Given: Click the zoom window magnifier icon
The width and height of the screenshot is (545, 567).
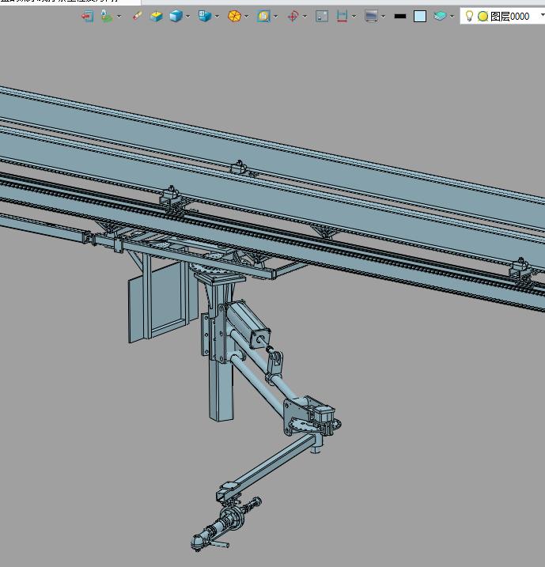Looking at the screenshot, I should pyautogui.click(x=263, y=17).
